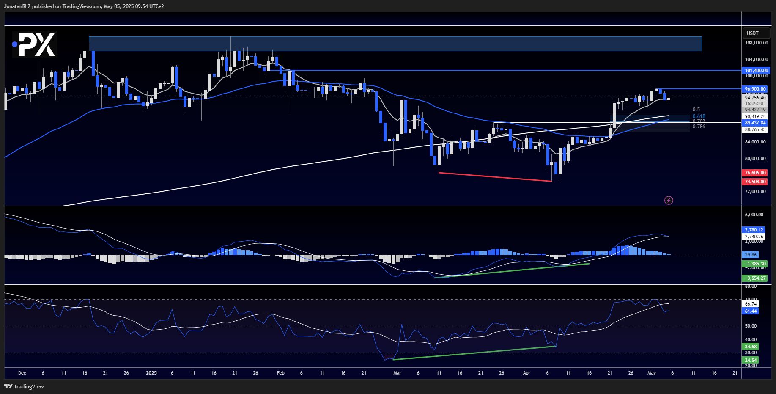Click the May label on the time axis
Screen dimensions: 776x394
coord(652,373)
